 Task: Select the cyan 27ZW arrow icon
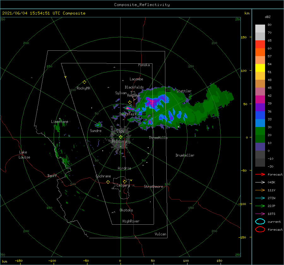coord(260,198)
